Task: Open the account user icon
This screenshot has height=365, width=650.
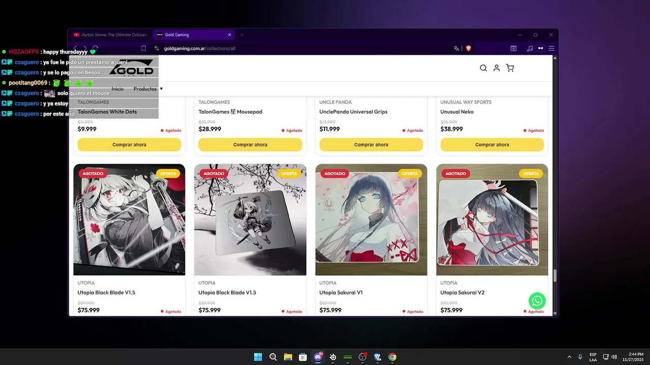Action: coord(497,68)
